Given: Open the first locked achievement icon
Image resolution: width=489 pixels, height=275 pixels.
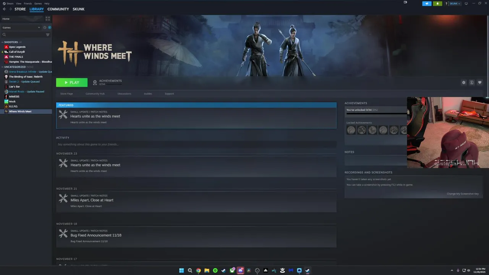Looking at the screenshot, I should 351,130.
